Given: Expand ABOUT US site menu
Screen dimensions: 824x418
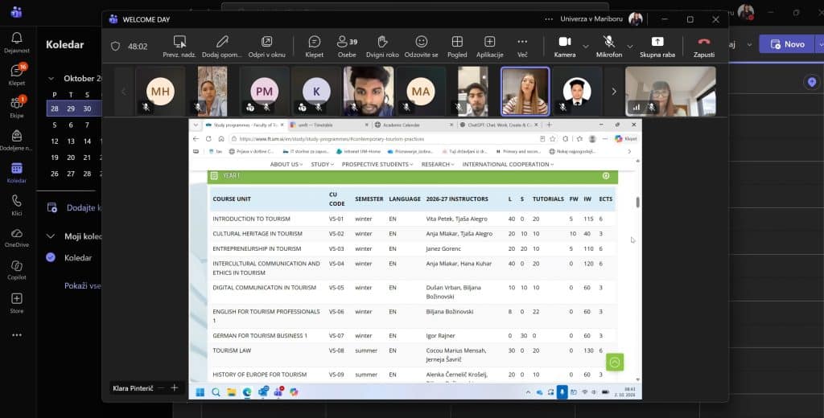Looking at the screenshot, I should pos(286,164).
